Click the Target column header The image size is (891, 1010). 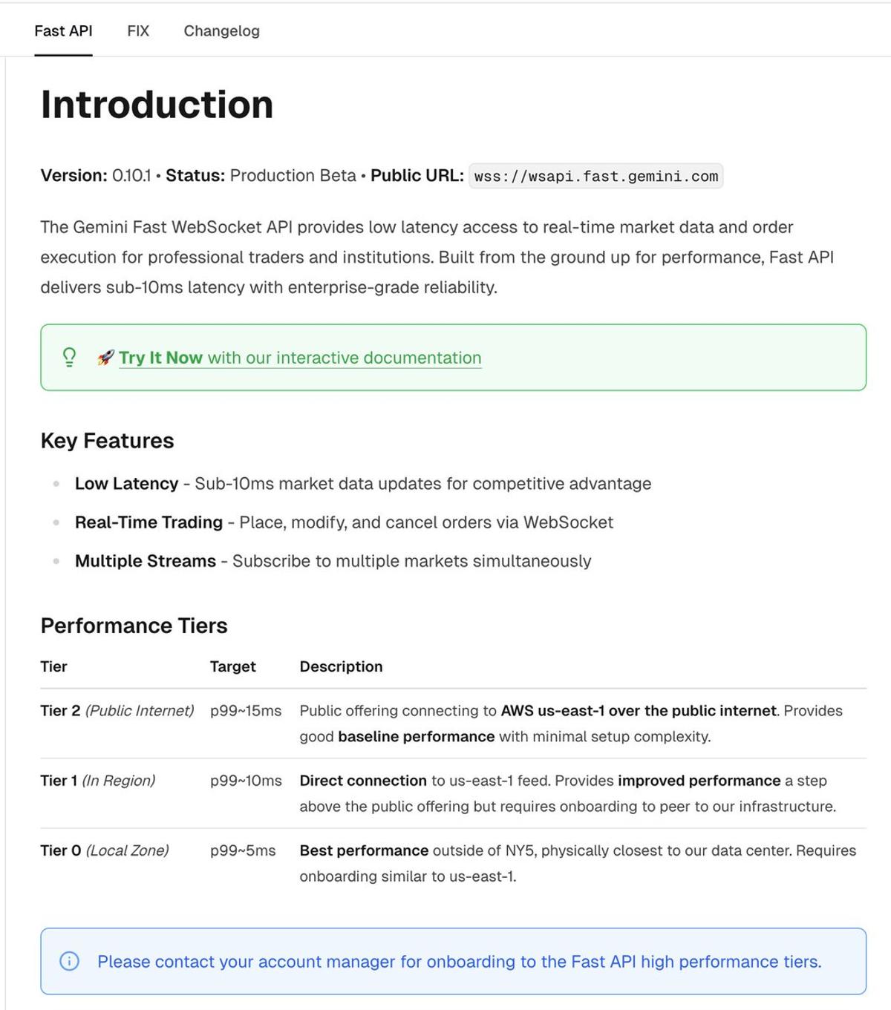tap(232, 666)
